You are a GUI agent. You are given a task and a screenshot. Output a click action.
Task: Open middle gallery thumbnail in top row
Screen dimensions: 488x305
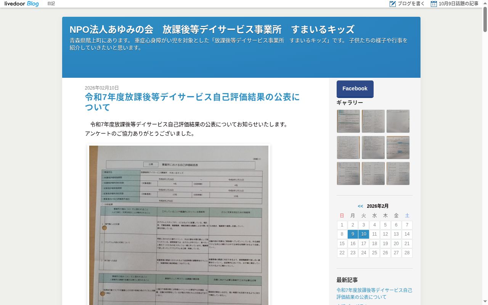(373, 121)
